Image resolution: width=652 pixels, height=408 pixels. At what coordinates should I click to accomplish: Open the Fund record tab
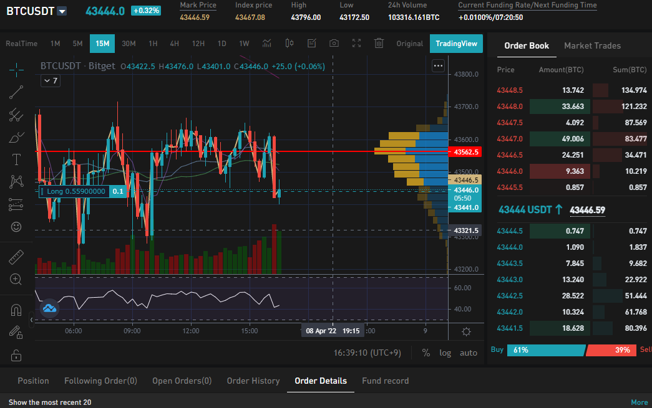tap(386, 381)
